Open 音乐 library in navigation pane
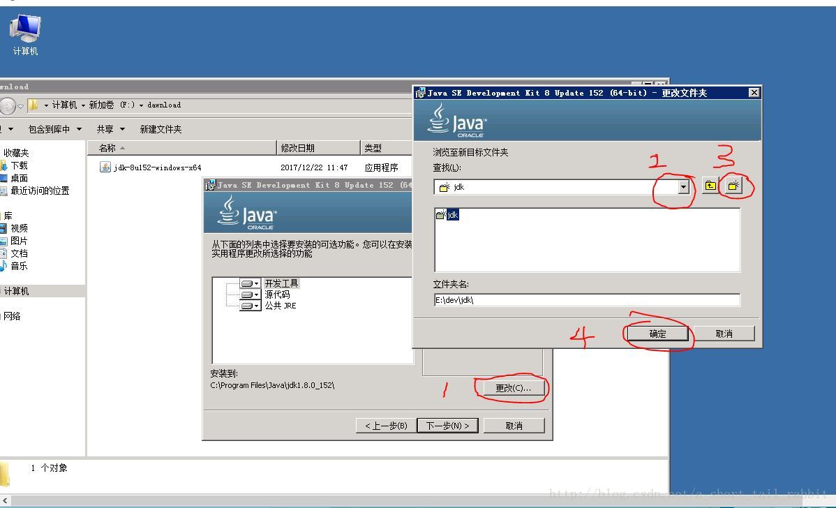This screenshot has width=836, height=508. tap(20, 266)
